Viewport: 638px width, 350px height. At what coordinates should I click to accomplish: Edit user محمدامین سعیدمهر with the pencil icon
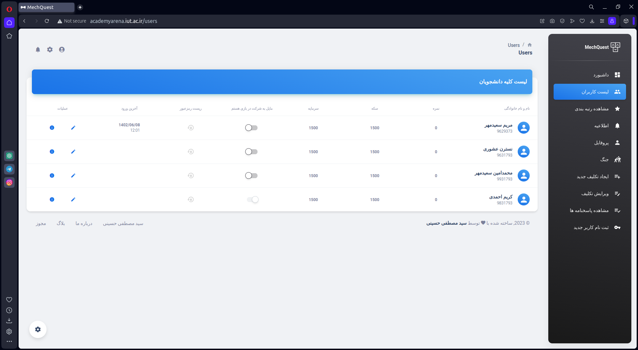(73, 175)
